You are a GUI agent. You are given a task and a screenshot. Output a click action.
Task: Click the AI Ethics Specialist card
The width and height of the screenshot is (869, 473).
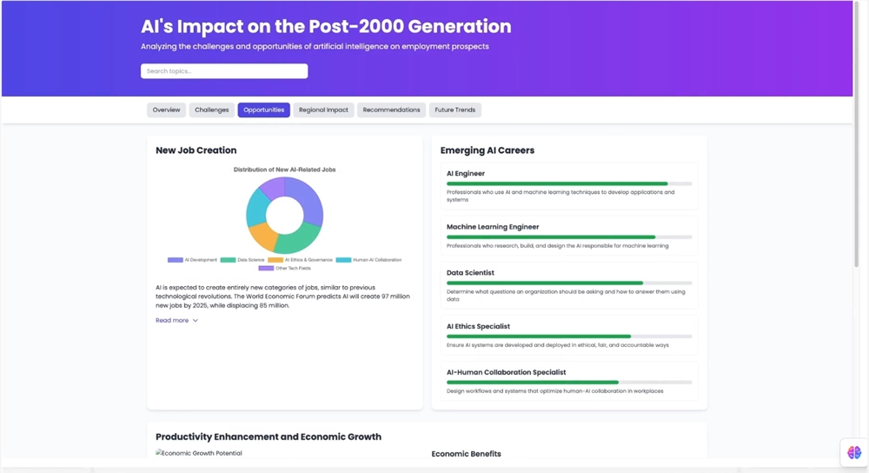tap(569, 335)
